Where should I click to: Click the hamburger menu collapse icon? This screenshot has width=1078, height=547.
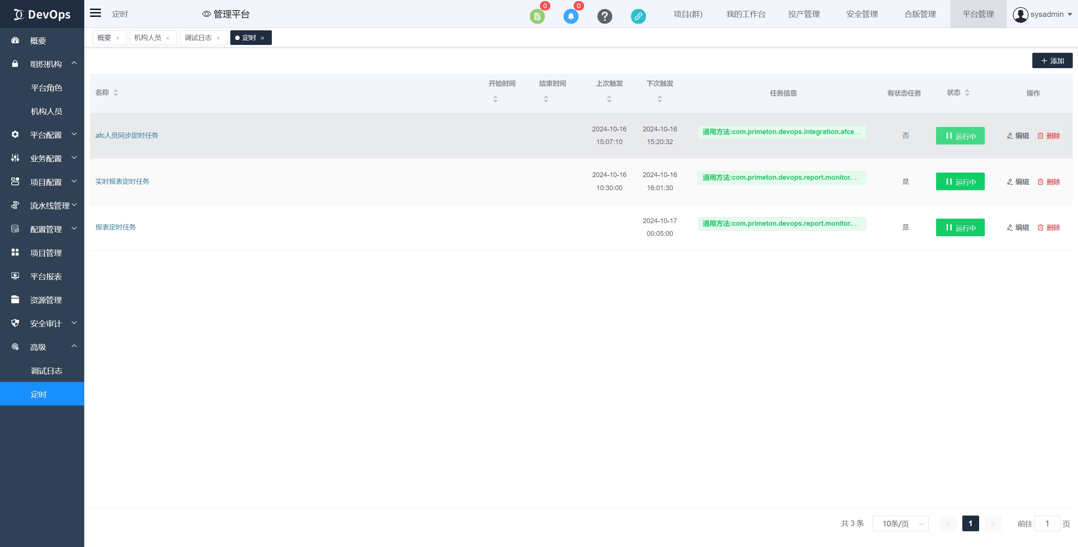click(x=95, y=13)
